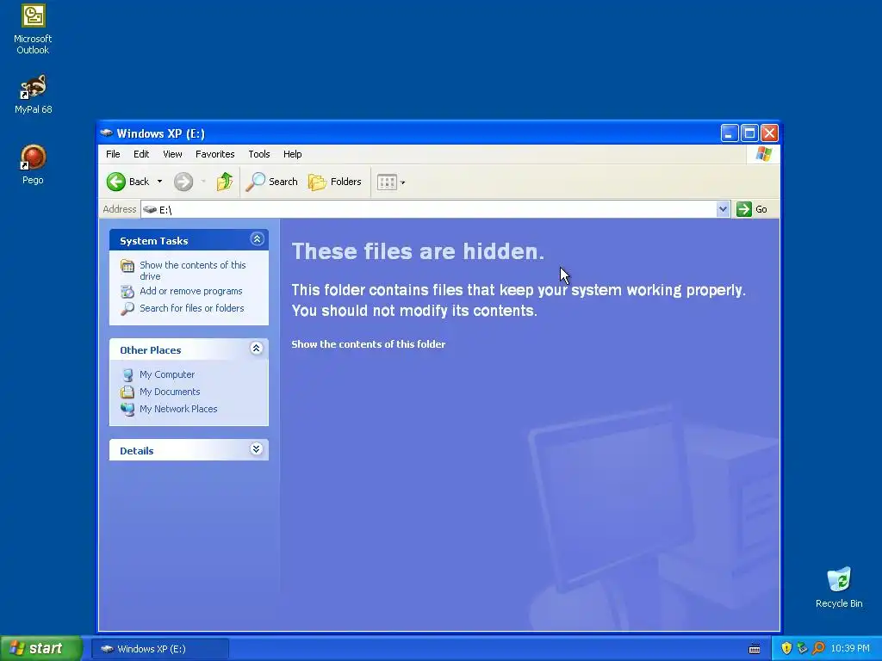The width and height of the screenshot is (882, 661).
Task: Collapse the Other Places panel
Action: pos(256,349)
